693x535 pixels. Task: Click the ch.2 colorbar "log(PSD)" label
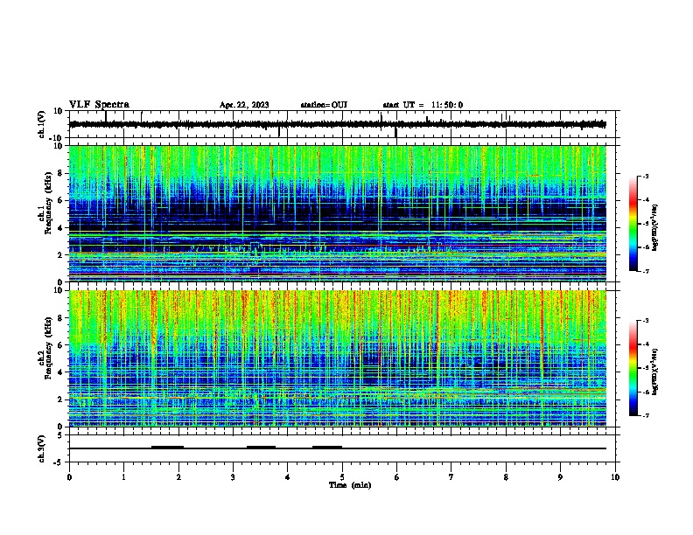[x=655, y=372]
